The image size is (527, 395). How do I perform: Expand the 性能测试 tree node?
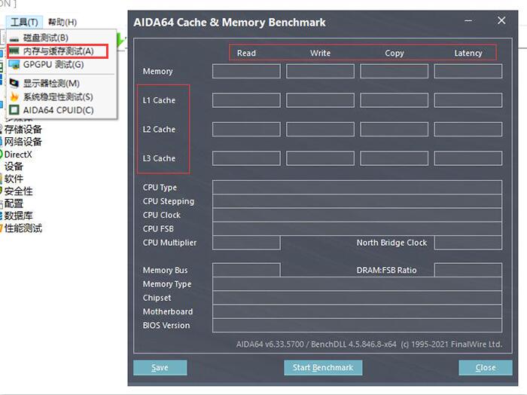tap(23, 228)
